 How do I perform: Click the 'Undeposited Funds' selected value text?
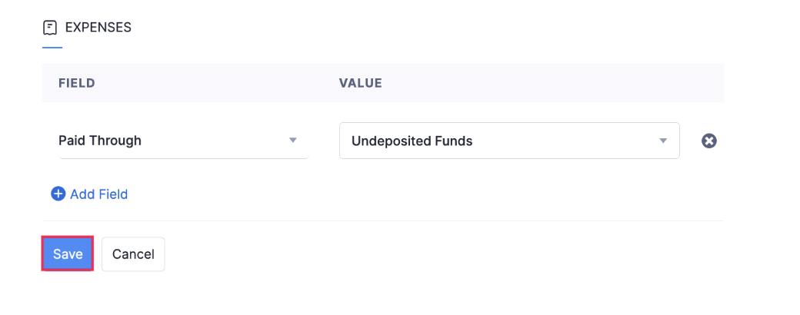(412, 141)
